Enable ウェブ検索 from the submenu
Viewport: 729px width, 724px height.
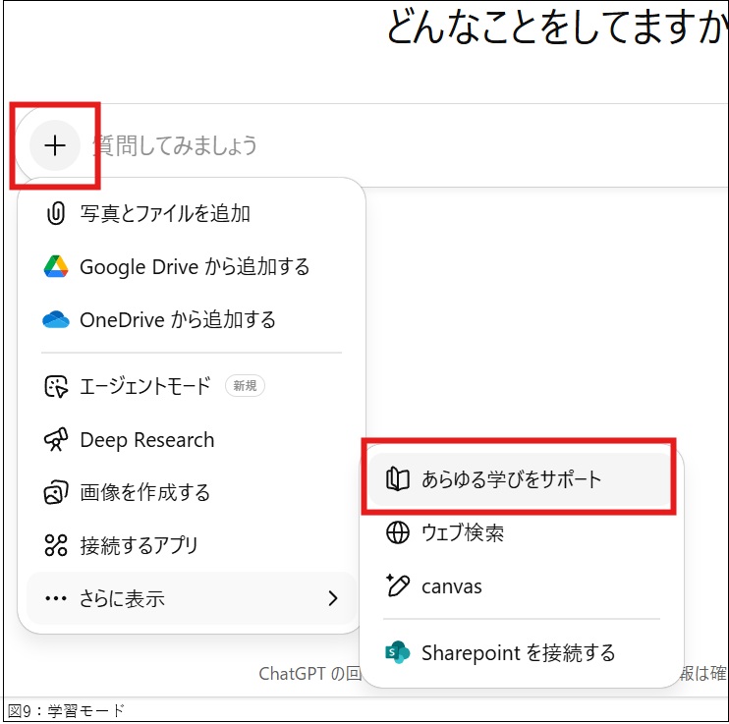[521, 532]
